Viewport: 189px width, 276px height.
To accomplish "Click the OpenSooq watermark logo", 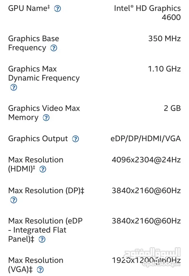I will pos(153,257).
